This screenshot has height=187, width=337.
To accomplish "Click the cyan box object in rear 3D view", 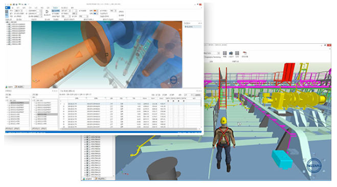I will (x=282, y=159).
